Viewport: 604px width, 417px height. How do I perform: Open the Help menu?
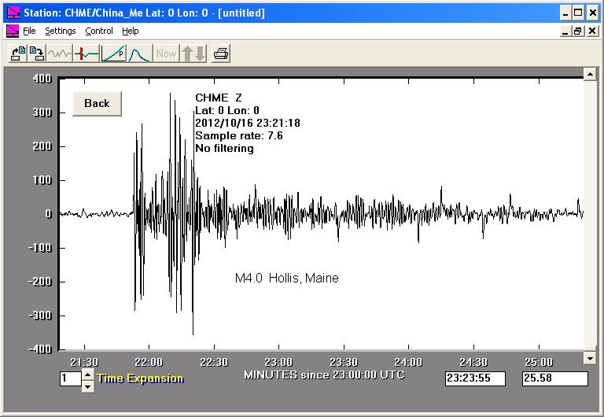(131, 31)
